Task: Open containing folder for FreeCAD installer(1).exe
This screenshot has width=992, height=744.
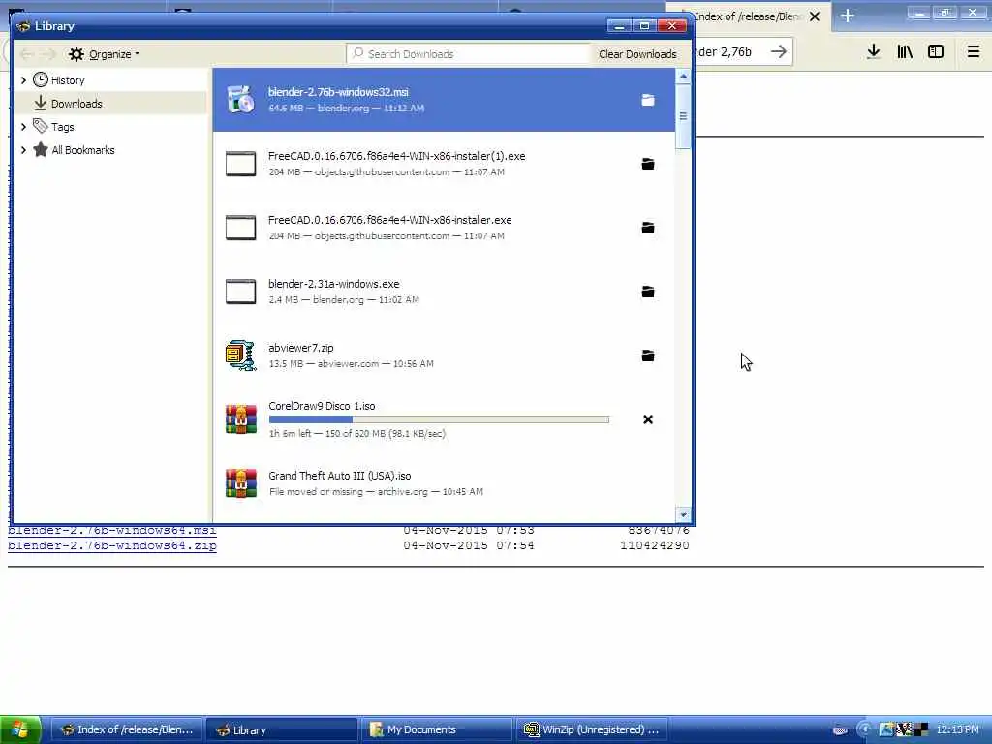Action: [x=648, y=164]
